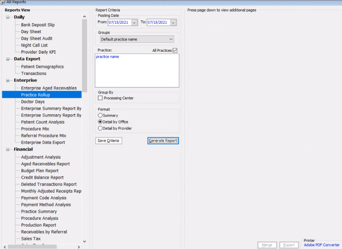This screenshot has height=249, width=342.
Task: Open the To date dropdown calendar
Action: pyautogui.click(x=173, y=23)
